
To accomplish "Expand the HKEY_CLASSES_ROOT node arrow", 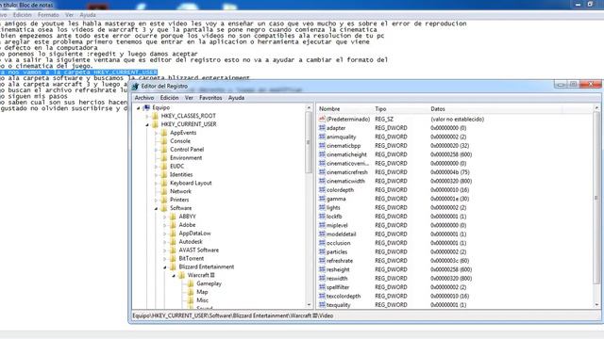I will (147, 116).
